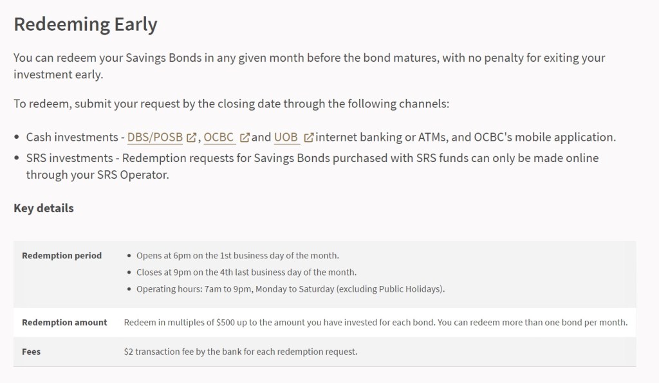Click the Fees row label

point(32,352)
